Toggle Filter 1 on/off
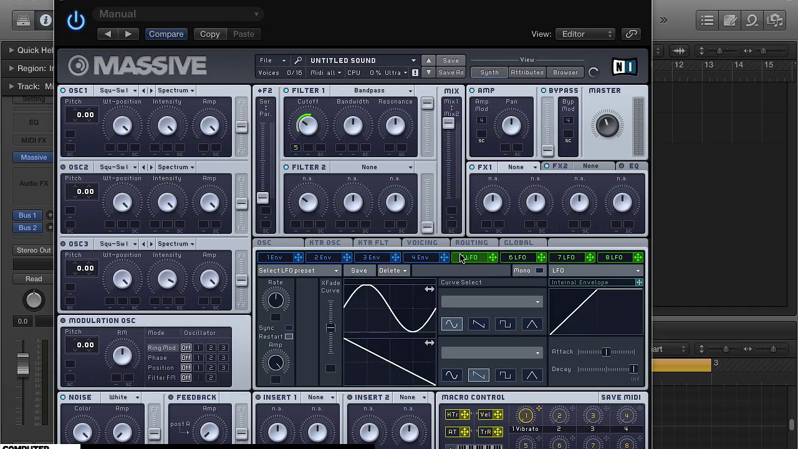The height and width of the screenshot is (449, 798). [286, 91]
